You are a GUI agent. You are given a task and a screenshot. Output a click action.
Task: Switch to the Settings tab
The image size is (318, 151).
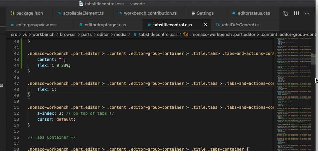point(207,13)
